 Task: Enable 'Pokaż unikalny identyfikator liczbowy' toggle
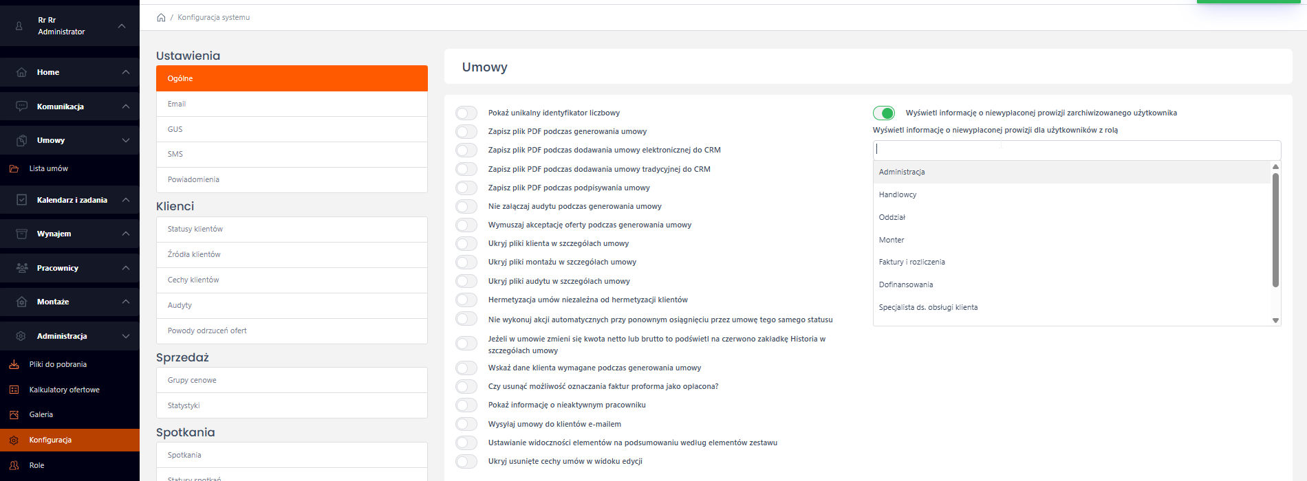pos(466,113)
